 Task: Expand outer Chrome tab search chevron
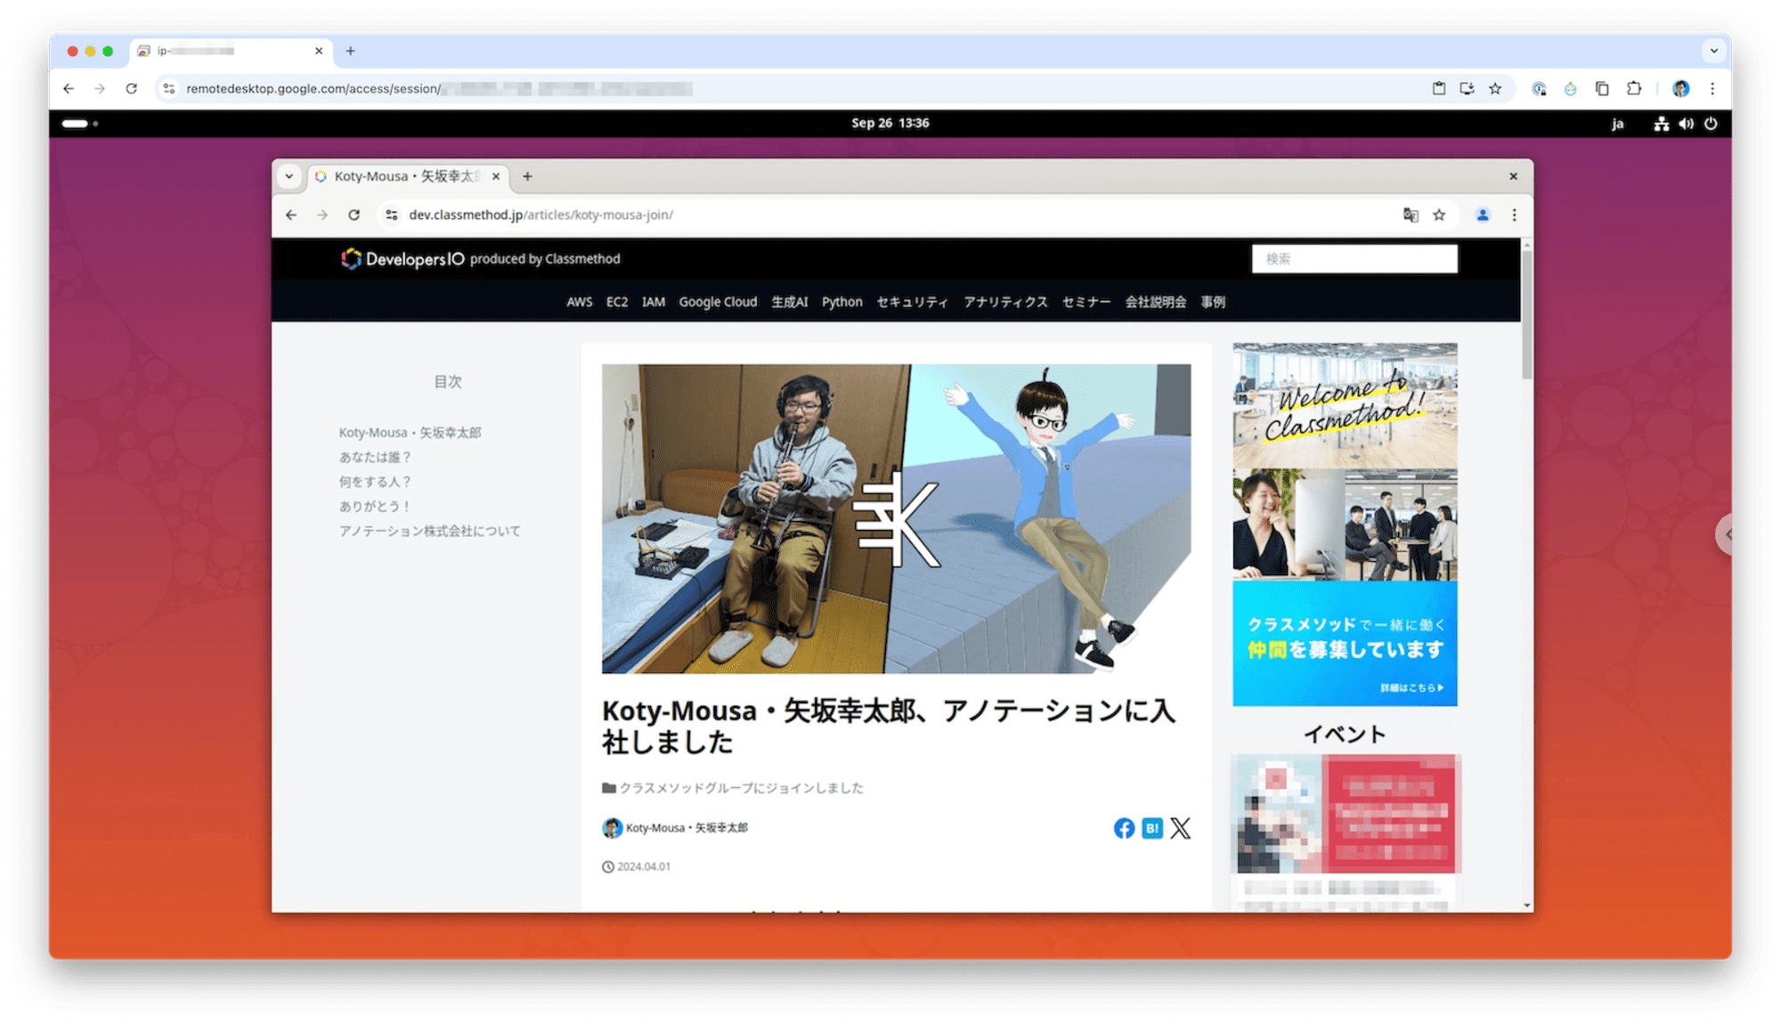[x=1714, y=51]
